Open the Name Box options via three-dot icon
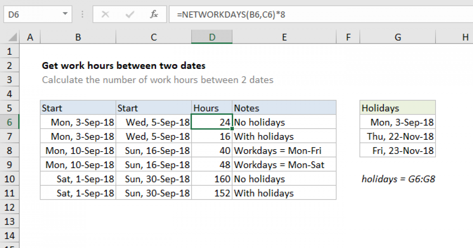This screenshot has height=248, width=473. click(x=82, y=14)
